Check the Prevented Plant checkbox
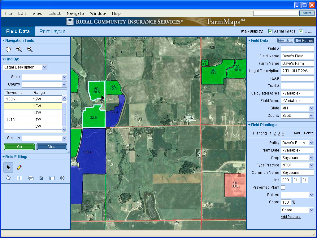Image resolution: width=317 pixels, height=238 pixels. (x=283, y=187)
